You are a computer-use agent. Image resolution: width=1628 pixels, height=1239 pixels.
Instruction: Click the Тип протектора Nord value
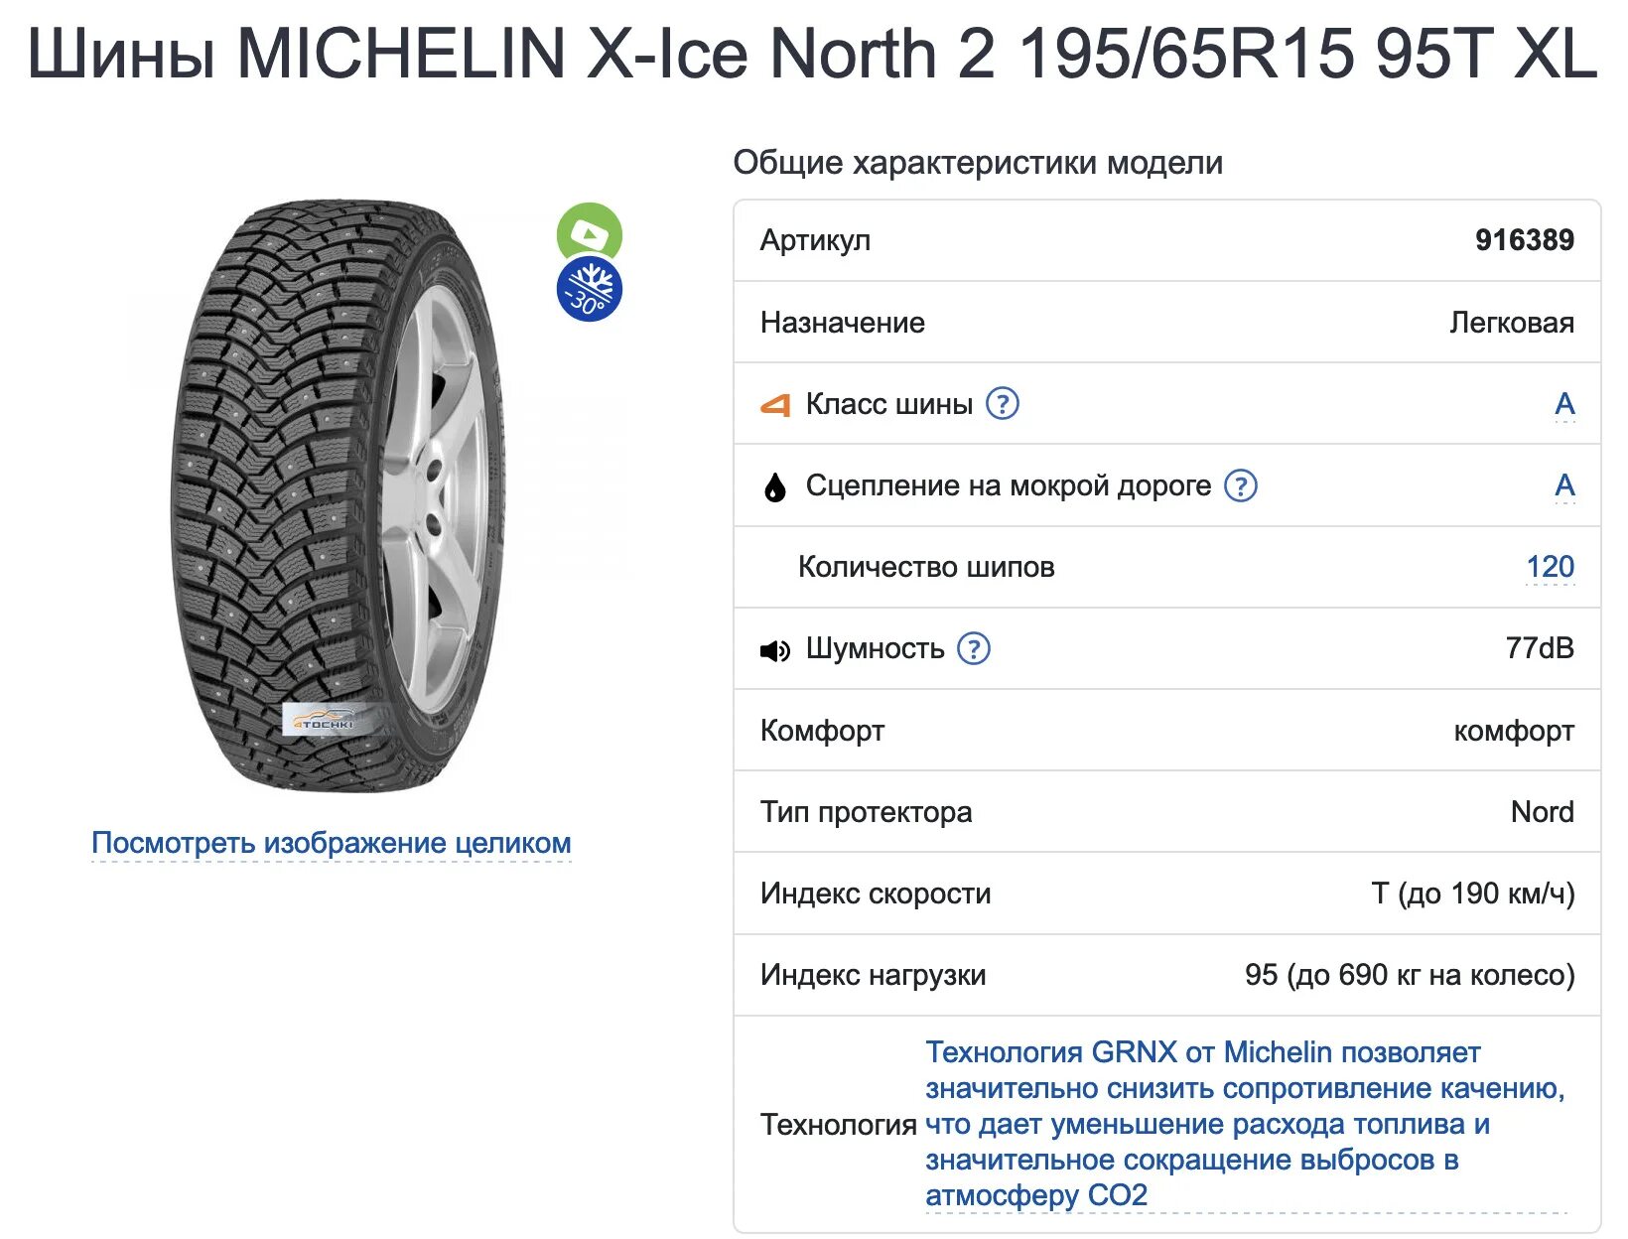coord(1542,812)
